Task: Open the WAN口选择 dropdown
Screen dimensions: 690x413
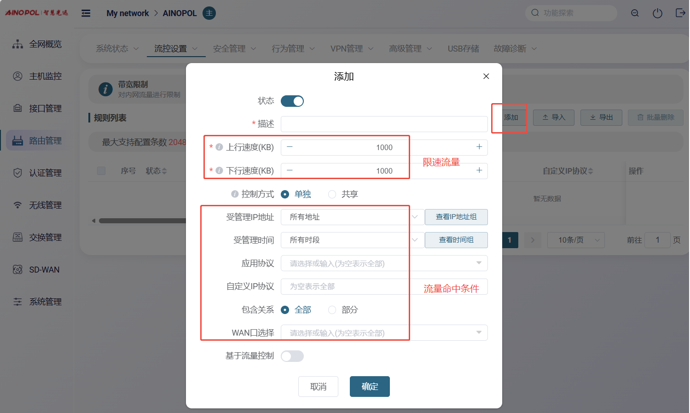Action: click(384, 333)
